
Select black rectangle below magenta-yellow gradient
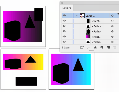pos(26,81)
